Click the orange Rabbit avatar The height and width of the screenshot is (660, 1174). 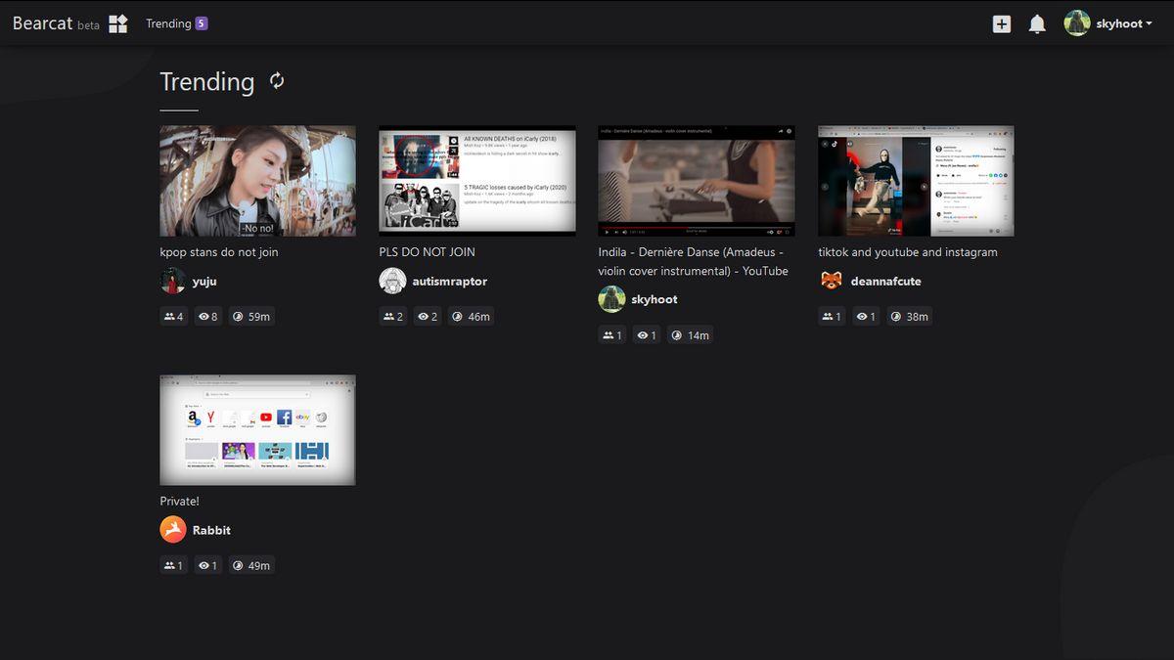pos(173,530)
